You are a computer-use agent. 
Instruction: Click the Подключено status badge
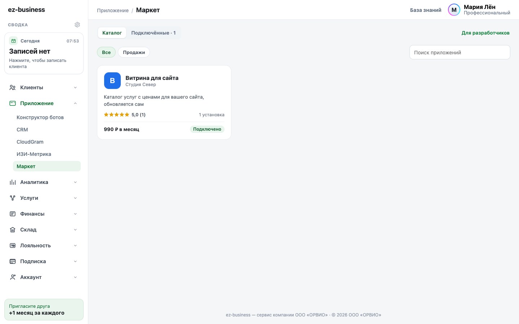coord(207,129)
